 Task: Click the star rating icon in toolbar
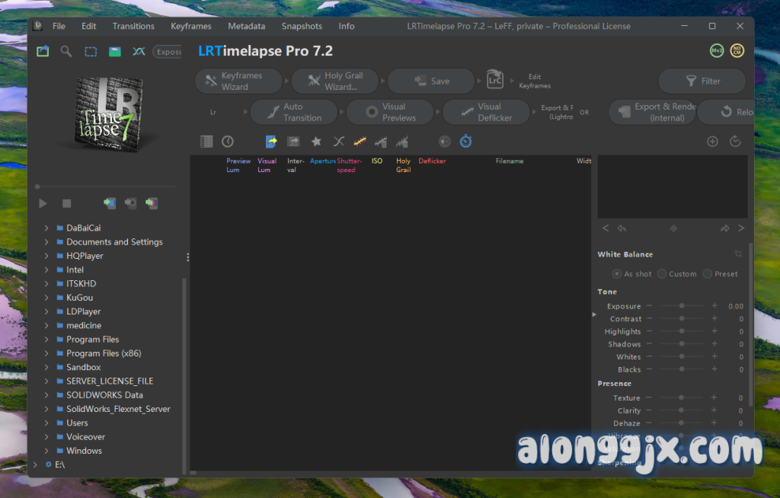(x=316, y=142)
